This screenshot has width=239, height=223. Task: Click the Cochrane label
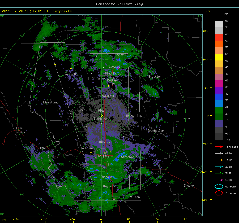tap(87, 148)
